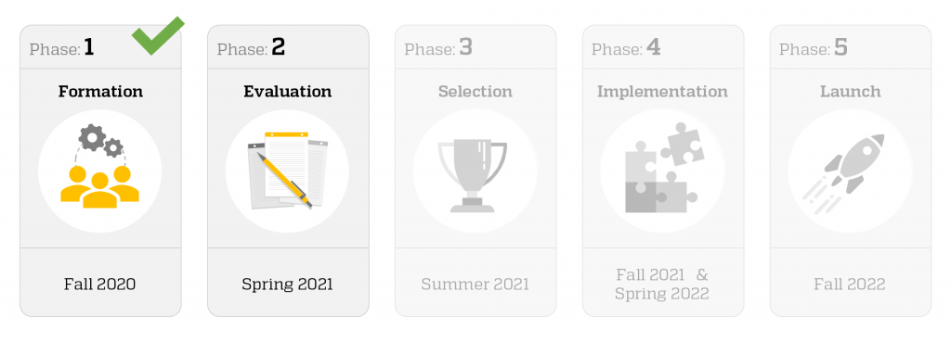The height and width of the screenshot is (342, 951).
Task: Choose the Phase: 4 header
Action: tap(626, 48)
